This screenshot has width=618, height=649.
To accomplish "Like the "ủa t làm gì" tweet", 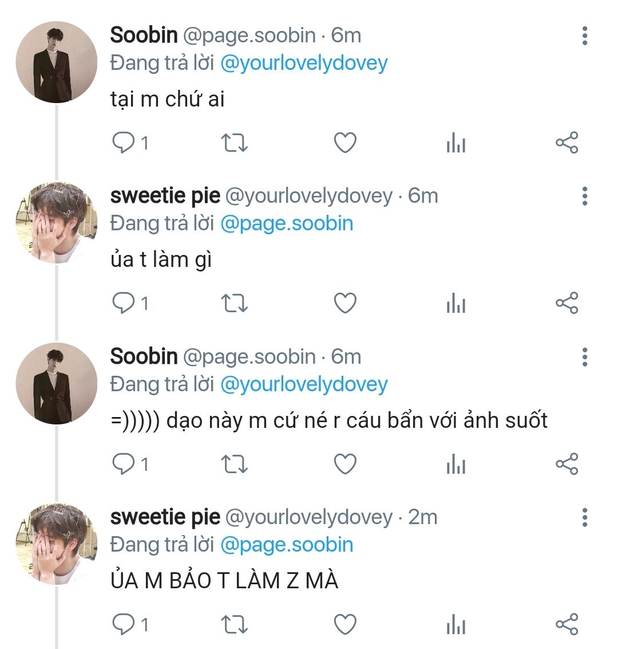I will tap(345, 303).
